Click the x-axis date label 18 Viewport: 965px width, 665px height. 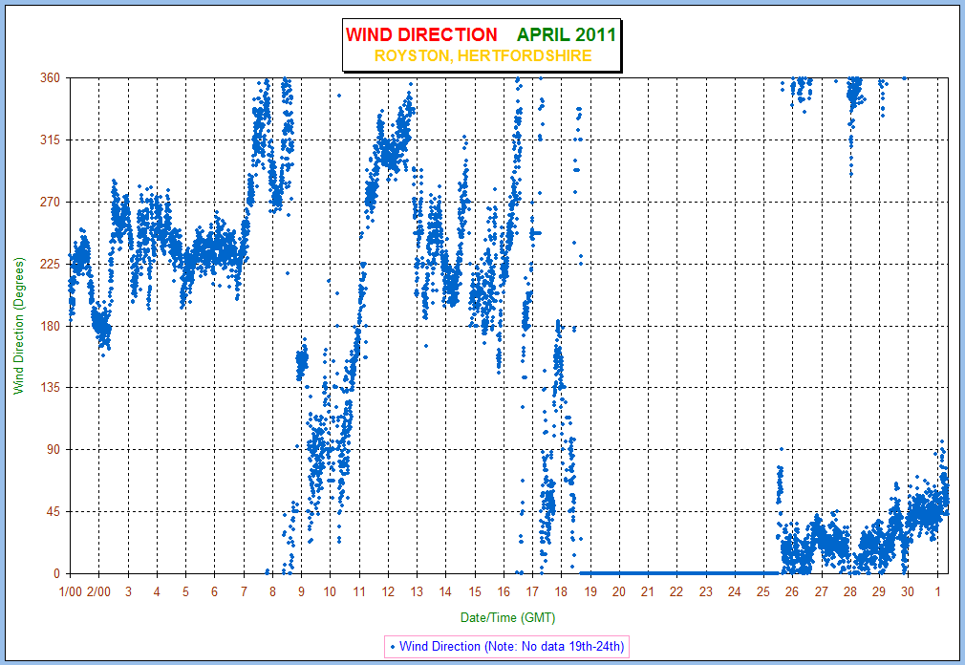point(561,591)
